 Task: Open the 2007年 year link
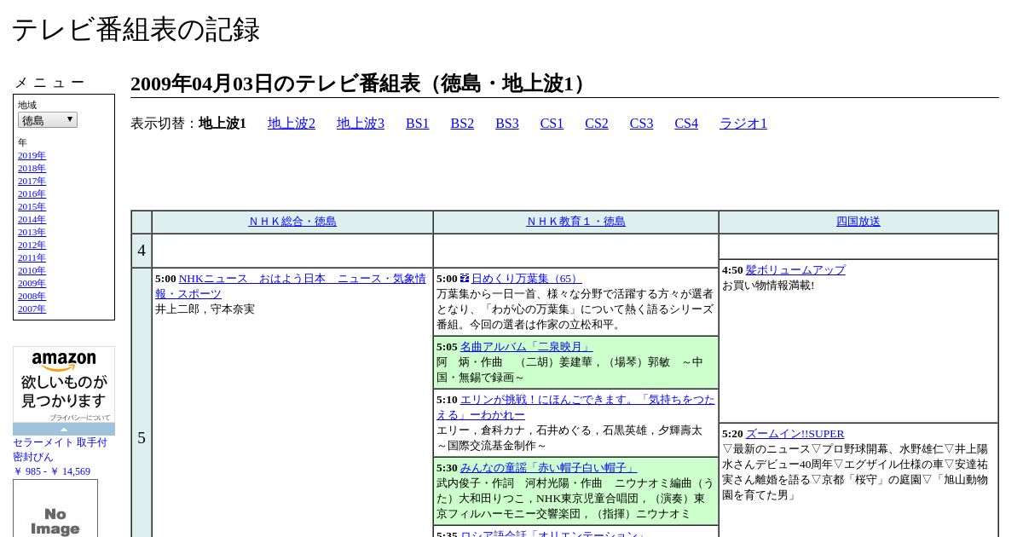pyautogui.click(x=32, y=309)
